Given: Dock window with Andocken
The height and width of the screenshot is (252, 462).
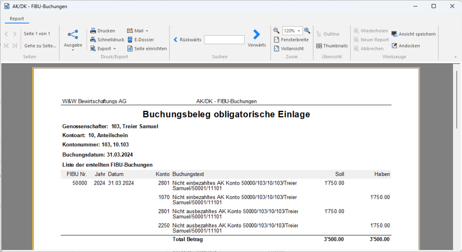Looking at the screenshot, I should pyautogui.click(x=406, y=46).
